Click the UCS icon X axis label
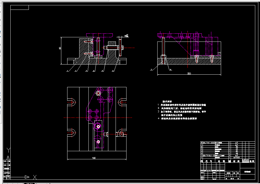This screenshot has height=184, width=260. point(35,177)
